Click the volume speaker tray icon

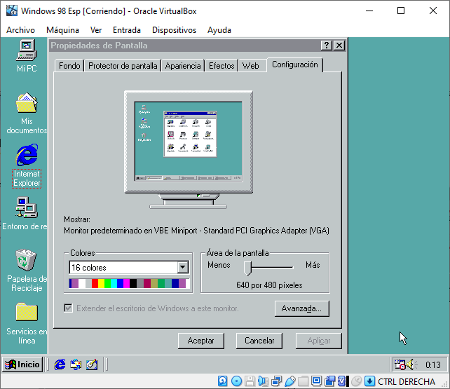[x=411, y=364]
